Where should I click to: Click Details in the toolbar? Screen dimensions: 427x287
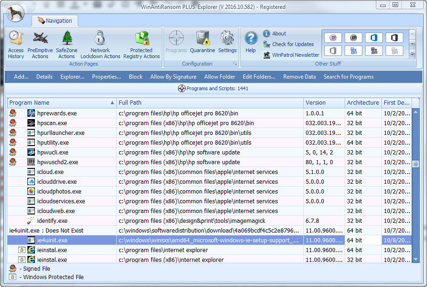point(44,77)
